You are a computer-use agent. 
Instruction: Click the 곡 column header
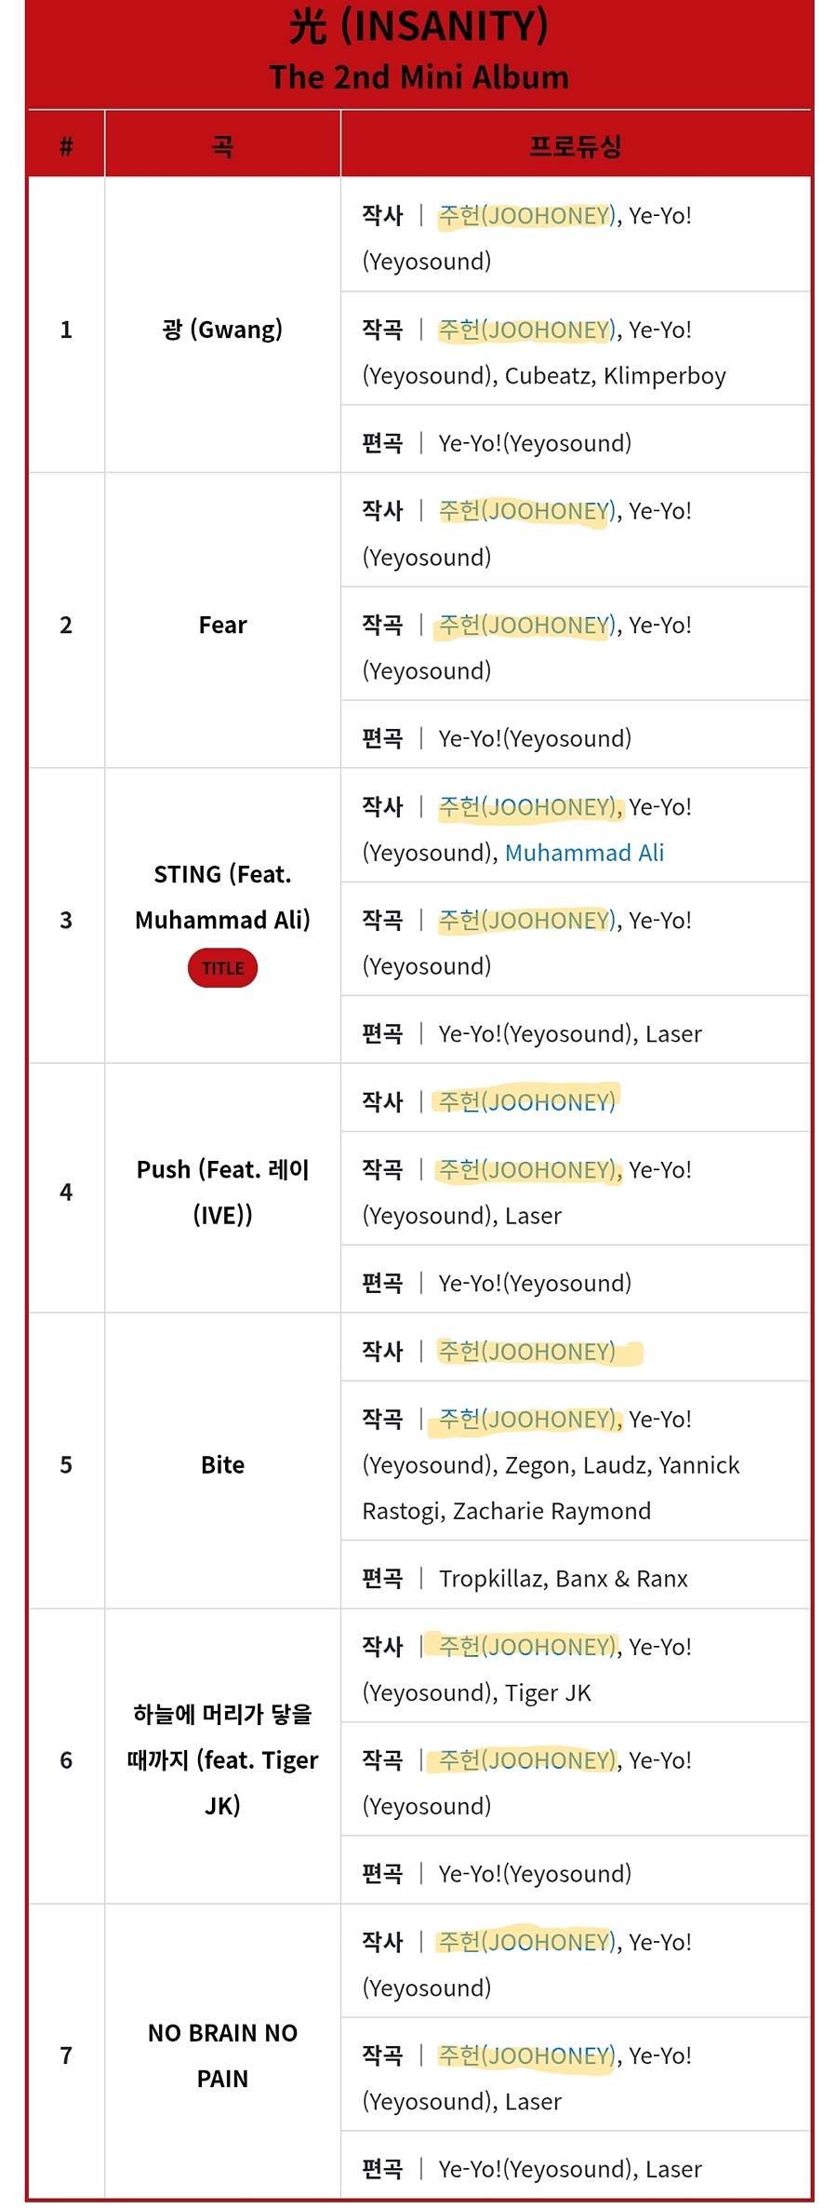click(222, 146)
